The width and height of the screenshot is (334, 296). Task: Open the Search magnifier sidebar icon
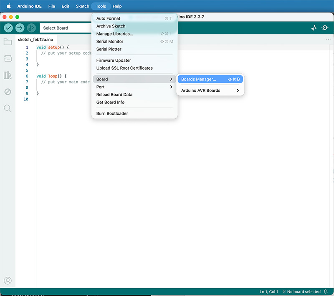click(x=8, y=108)
